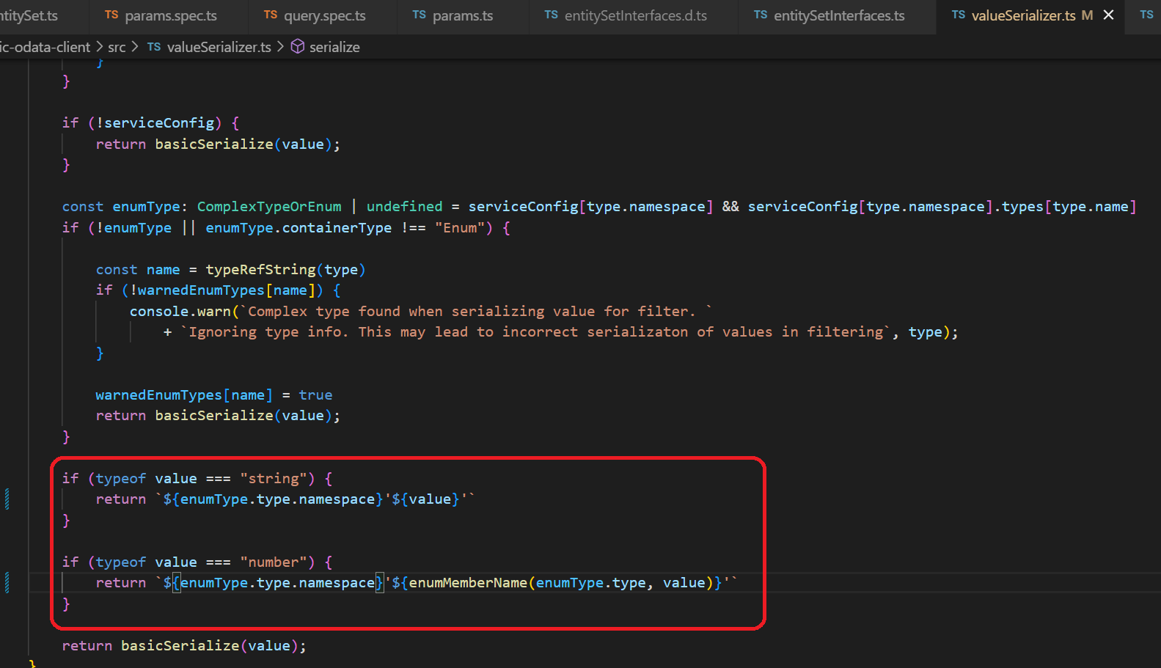Click 'containerType' property in the if condition

pos(337,228)
